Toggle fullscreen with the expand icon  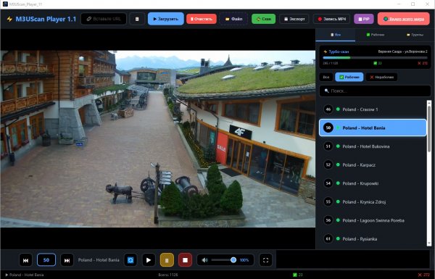tap(265, 260)
